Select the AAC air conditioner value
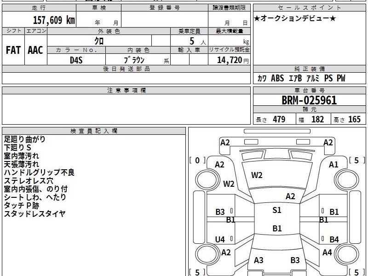Viewport: 368px width, 276px height. 35,50
